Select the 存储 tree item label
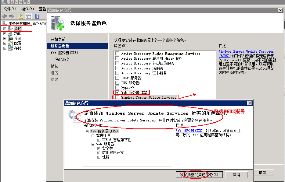Viewport: 285px width, 182px height. pyautogui.click(x=18, y=48)
